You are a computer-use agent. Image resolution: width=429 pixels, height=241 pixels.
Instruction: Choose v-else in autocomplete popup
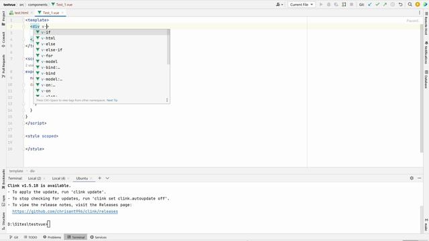pos(101,44)
